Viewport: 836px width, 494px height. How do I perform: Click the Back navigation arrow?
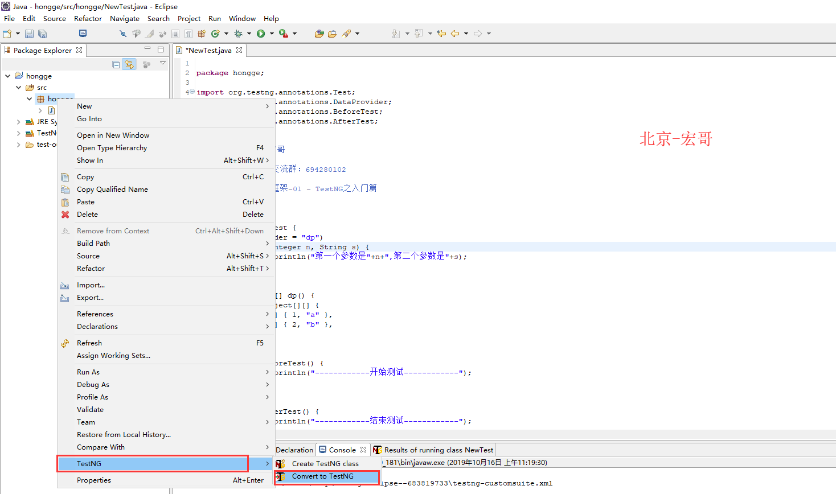(455, 34)
